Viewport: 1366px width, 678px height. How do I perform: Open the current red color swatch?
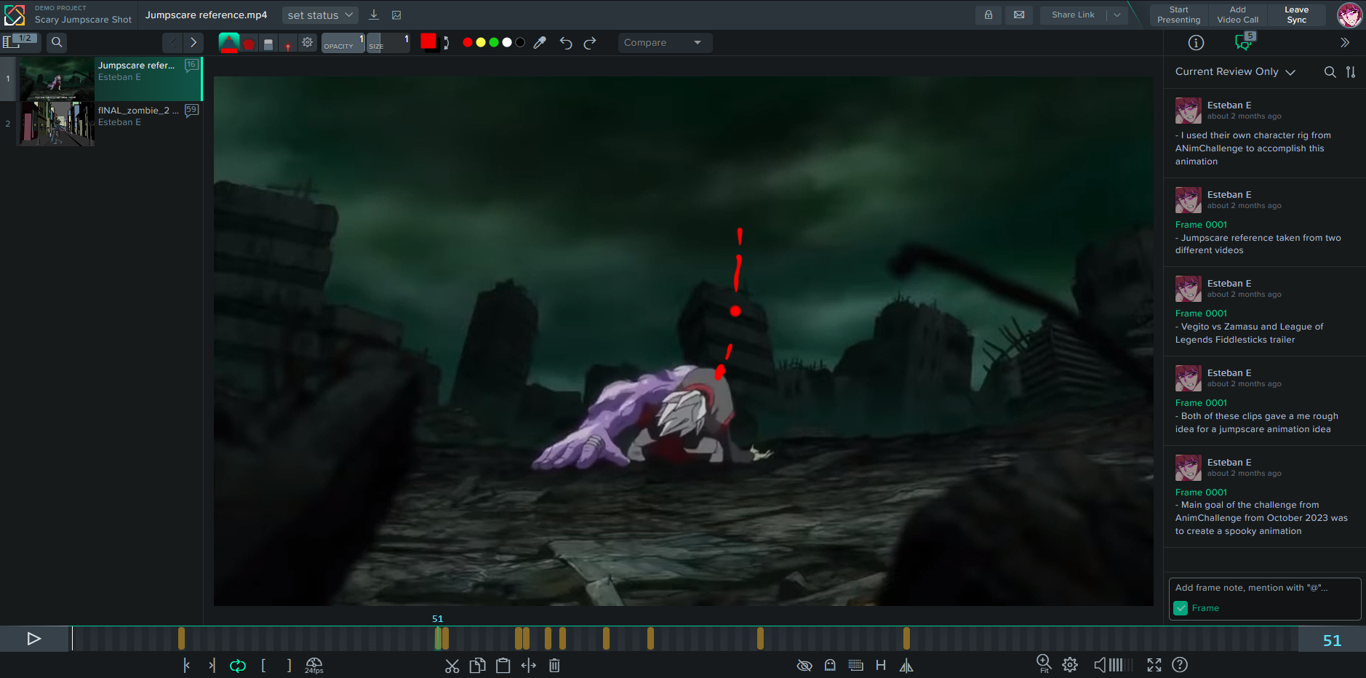[x=428, y=41]
